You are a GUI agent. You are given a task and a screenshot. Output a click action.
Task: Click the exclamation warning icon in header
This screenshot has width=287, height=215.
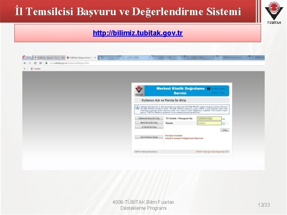click(x=208, y=89)
